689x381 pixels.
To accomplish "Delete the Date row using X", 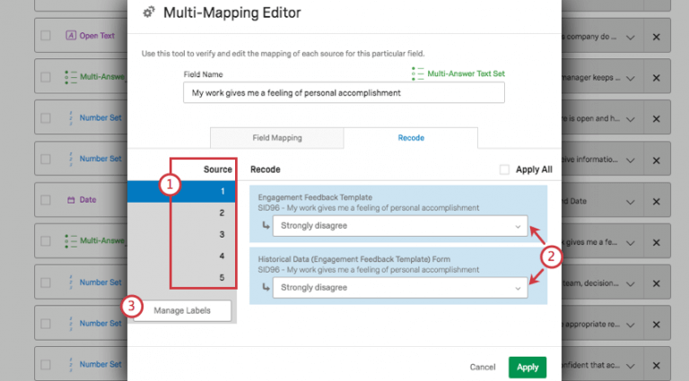I will tap(655, 199).
